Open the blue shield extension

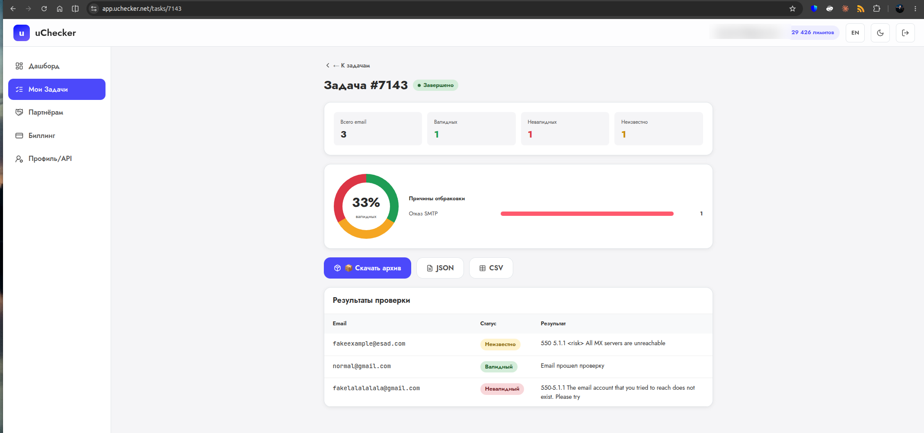point(814,9)
